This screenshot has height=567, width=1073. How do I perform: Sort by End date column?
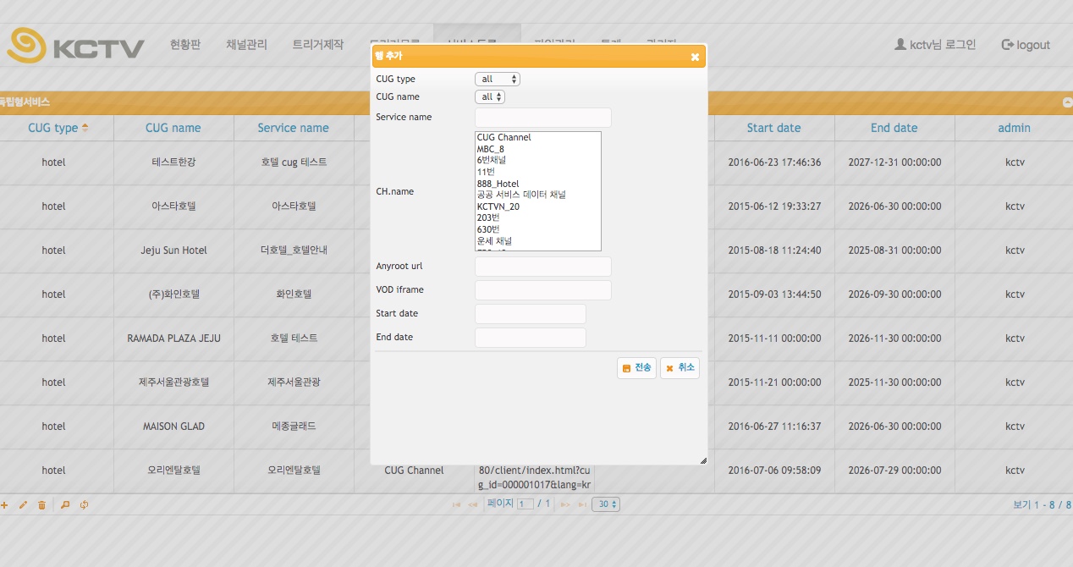click(894, 128)
